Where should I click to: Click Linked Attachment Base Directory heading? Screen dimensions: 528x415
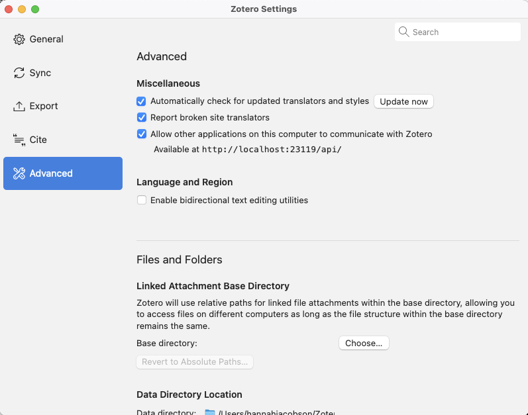[213, 286]
